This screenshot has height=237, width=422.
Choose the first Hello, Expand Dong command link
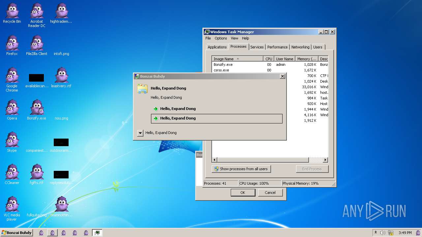coord(217,109)
